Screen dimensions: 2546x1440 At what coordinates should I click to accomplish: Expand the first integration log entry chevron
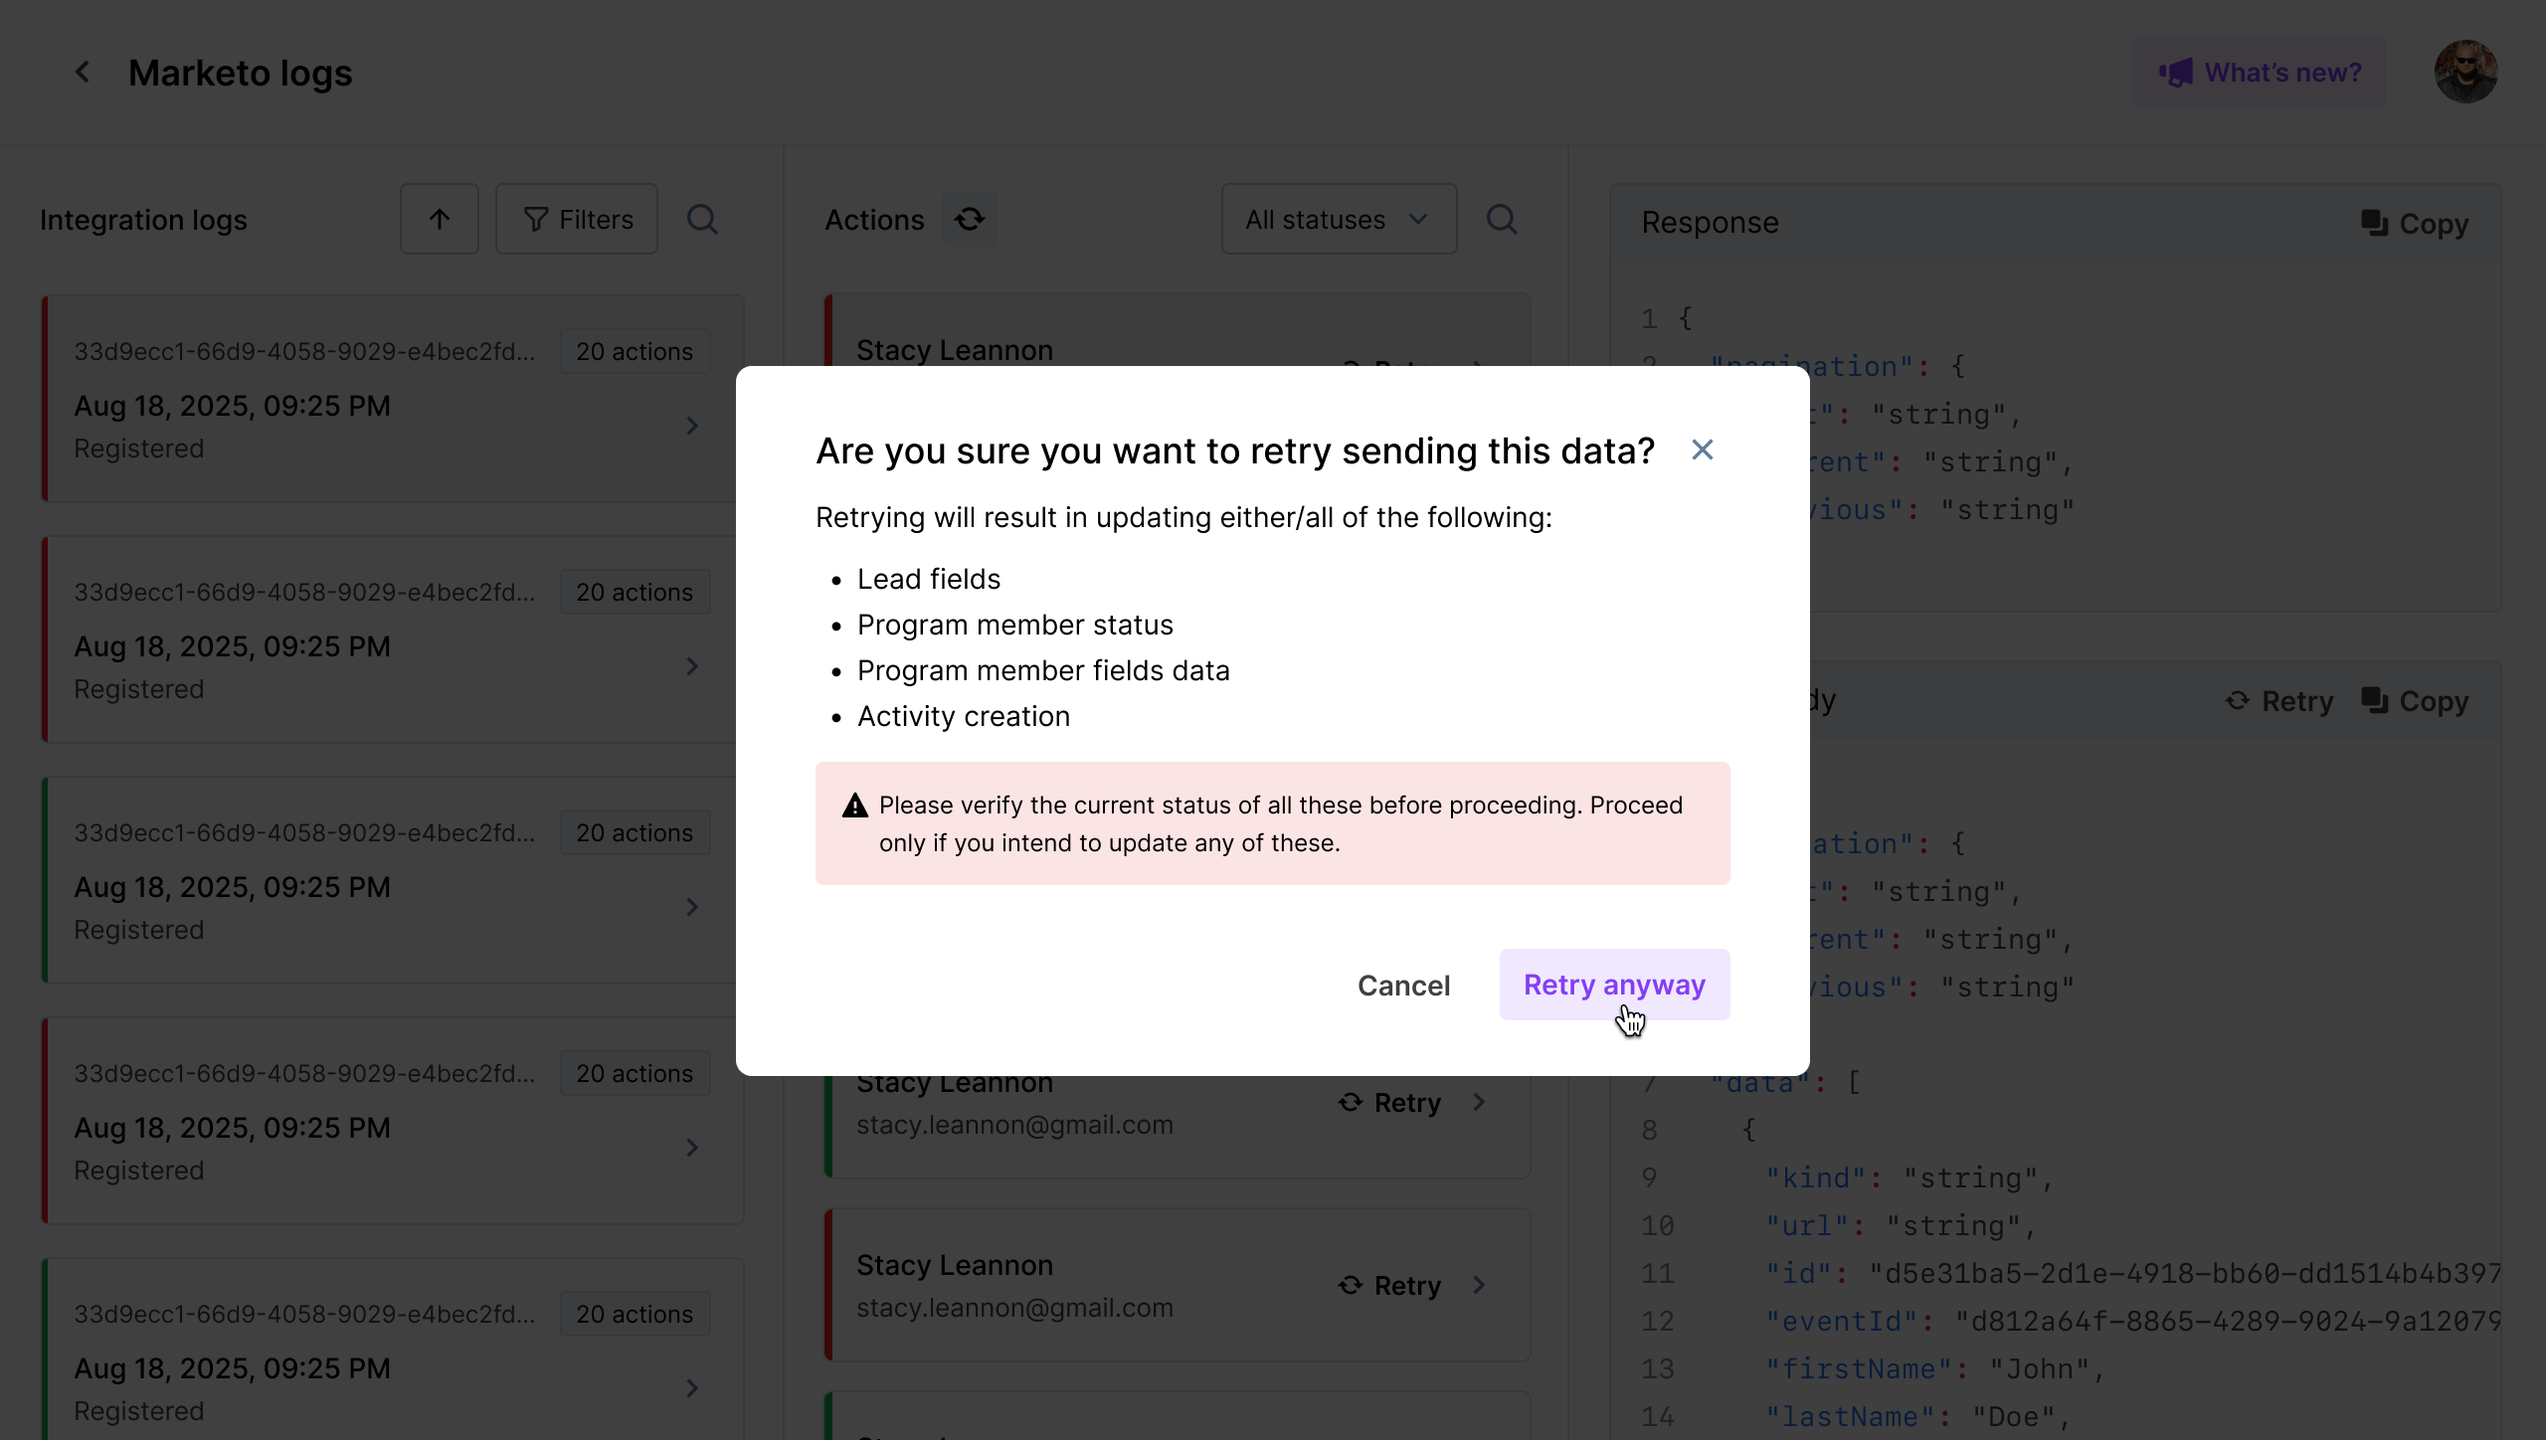tap(692, 426)
